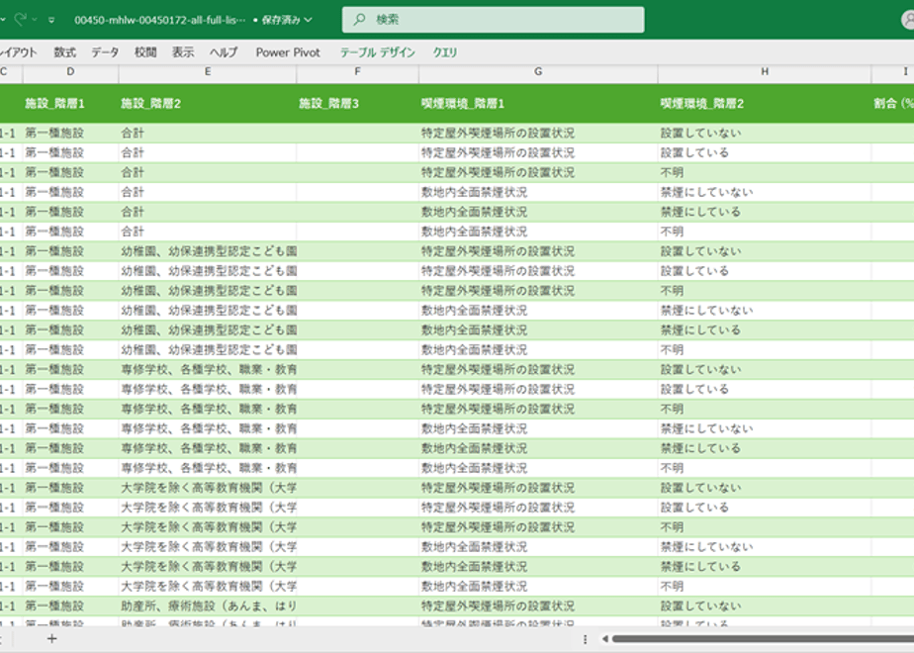Click the horizontal scrollbar thumb
This screenshot has height=653, width=914.
click(763, 639)
